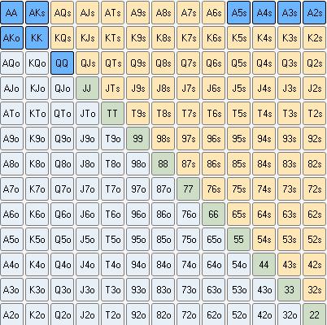Image resolution: width=327 pixels, height=325 pixels.
Task: Click the KJo hand cell
Action: (37, 88)
